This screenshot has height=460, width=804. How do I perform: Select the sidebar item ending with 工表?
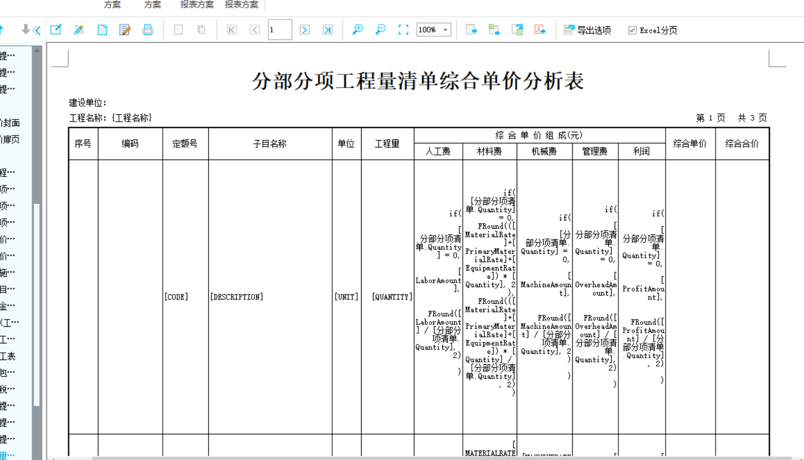[8, 356]
